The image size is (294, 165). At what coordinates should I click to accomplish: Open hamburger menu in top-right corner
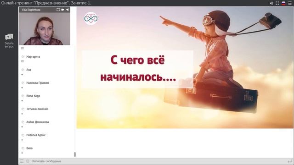(290, 3)
